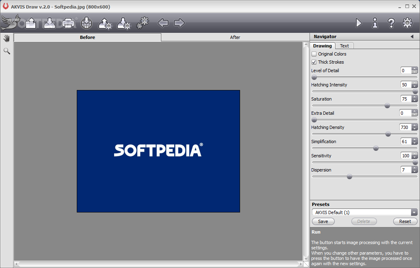
Task: Click the Simplification value field
Action: pos(406,142)
